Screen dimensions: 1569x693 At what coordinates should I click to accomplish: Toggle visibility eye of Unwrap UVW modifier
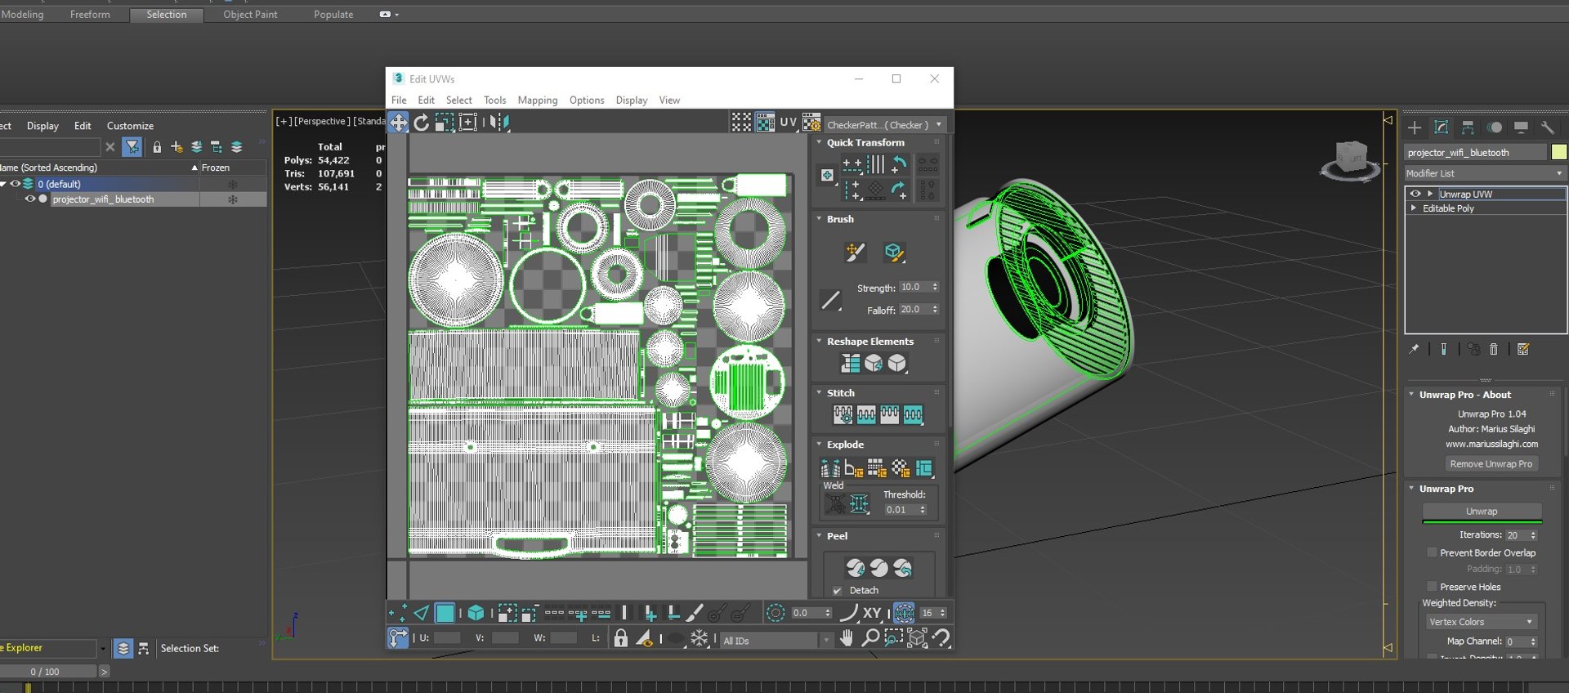(1415, 194)
